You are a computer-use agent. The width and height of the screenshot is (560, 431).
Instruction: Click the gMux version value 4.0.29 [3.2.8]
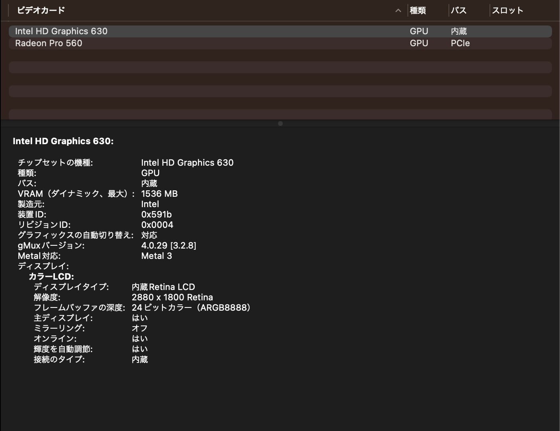[168, 245]
